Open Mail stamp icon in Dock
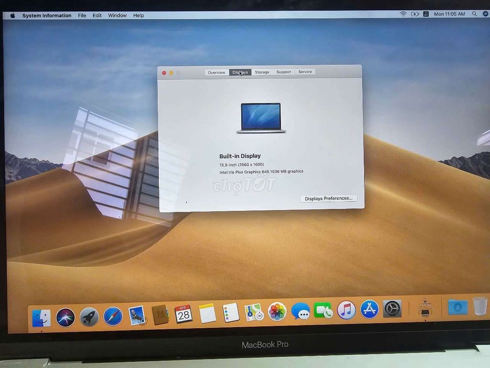Screen dimensions: 490x368 [x=137, y=315]
